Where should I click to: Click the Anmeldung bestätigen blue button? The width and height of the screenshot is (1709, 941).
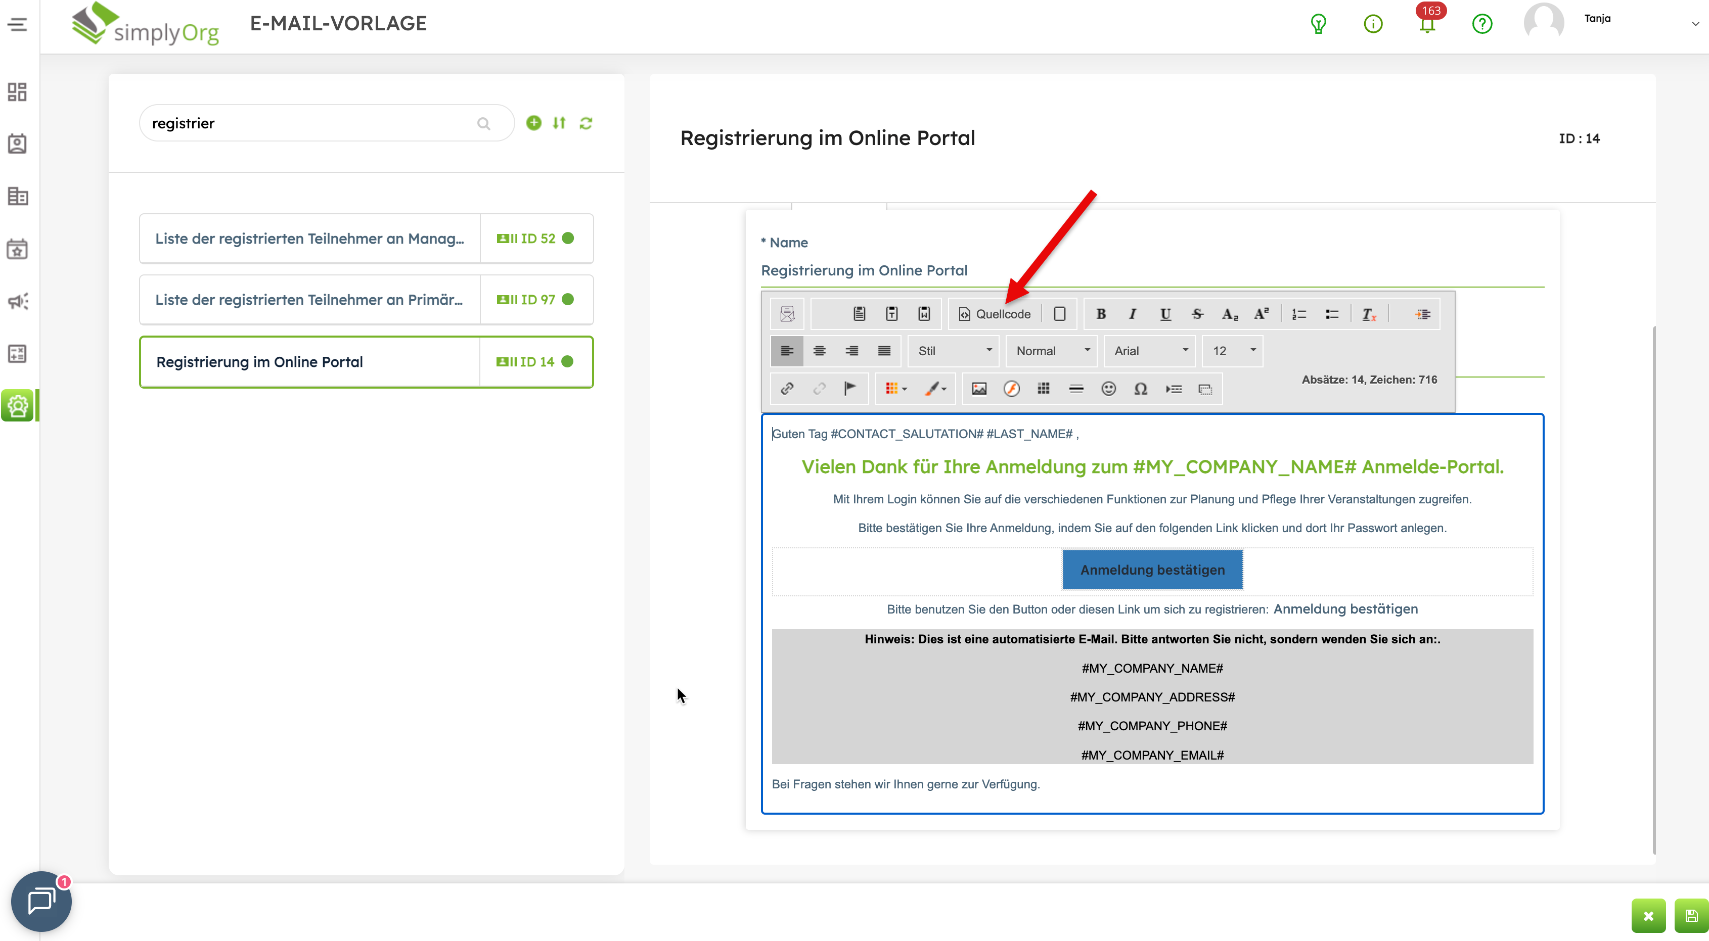pyautogui.click(x=1152, y=570)
